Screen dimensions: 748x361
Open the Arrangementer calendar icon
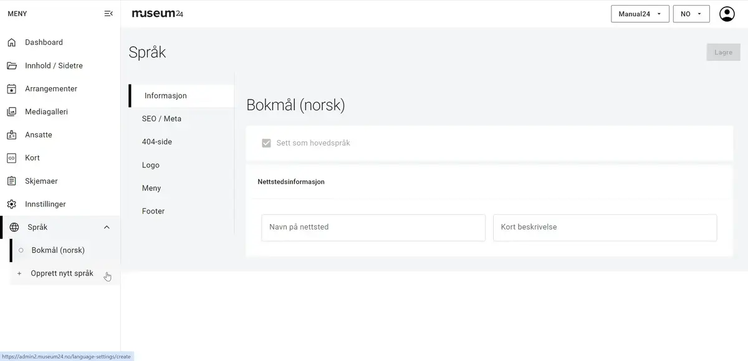[x=11, y=88]
